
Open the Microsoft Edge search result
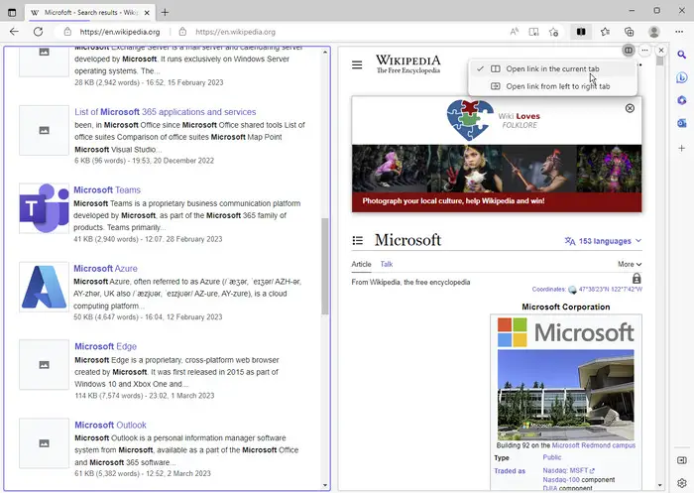click(x=105, y=346)
